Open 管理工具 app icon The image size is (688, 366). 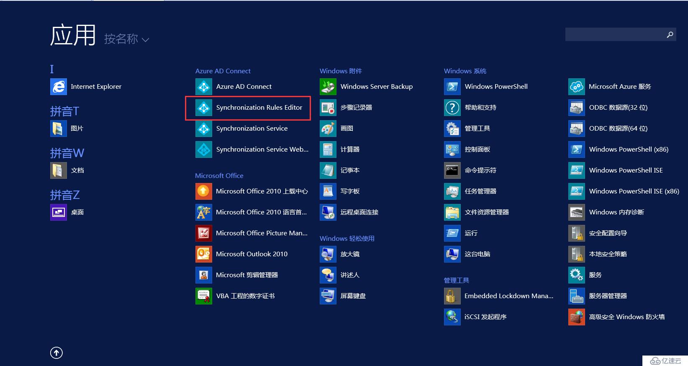(452, 129)
